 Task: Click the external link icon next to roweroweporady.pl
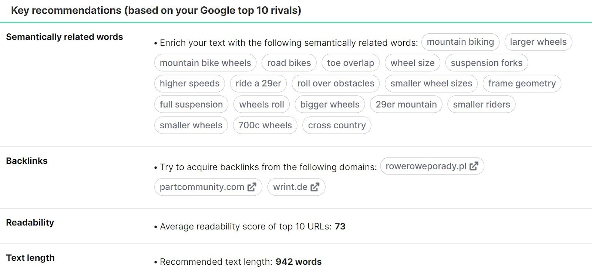(474, 166)
